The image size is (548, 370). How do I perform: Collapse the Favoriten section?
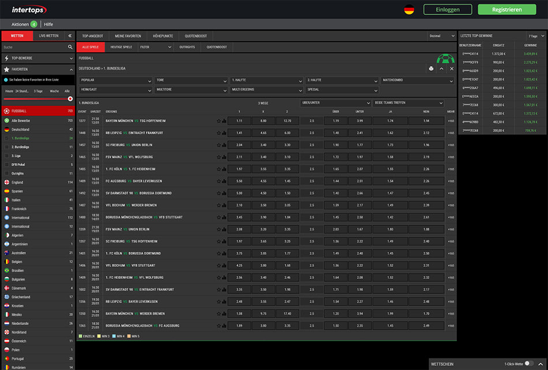(x=38, y=70)
